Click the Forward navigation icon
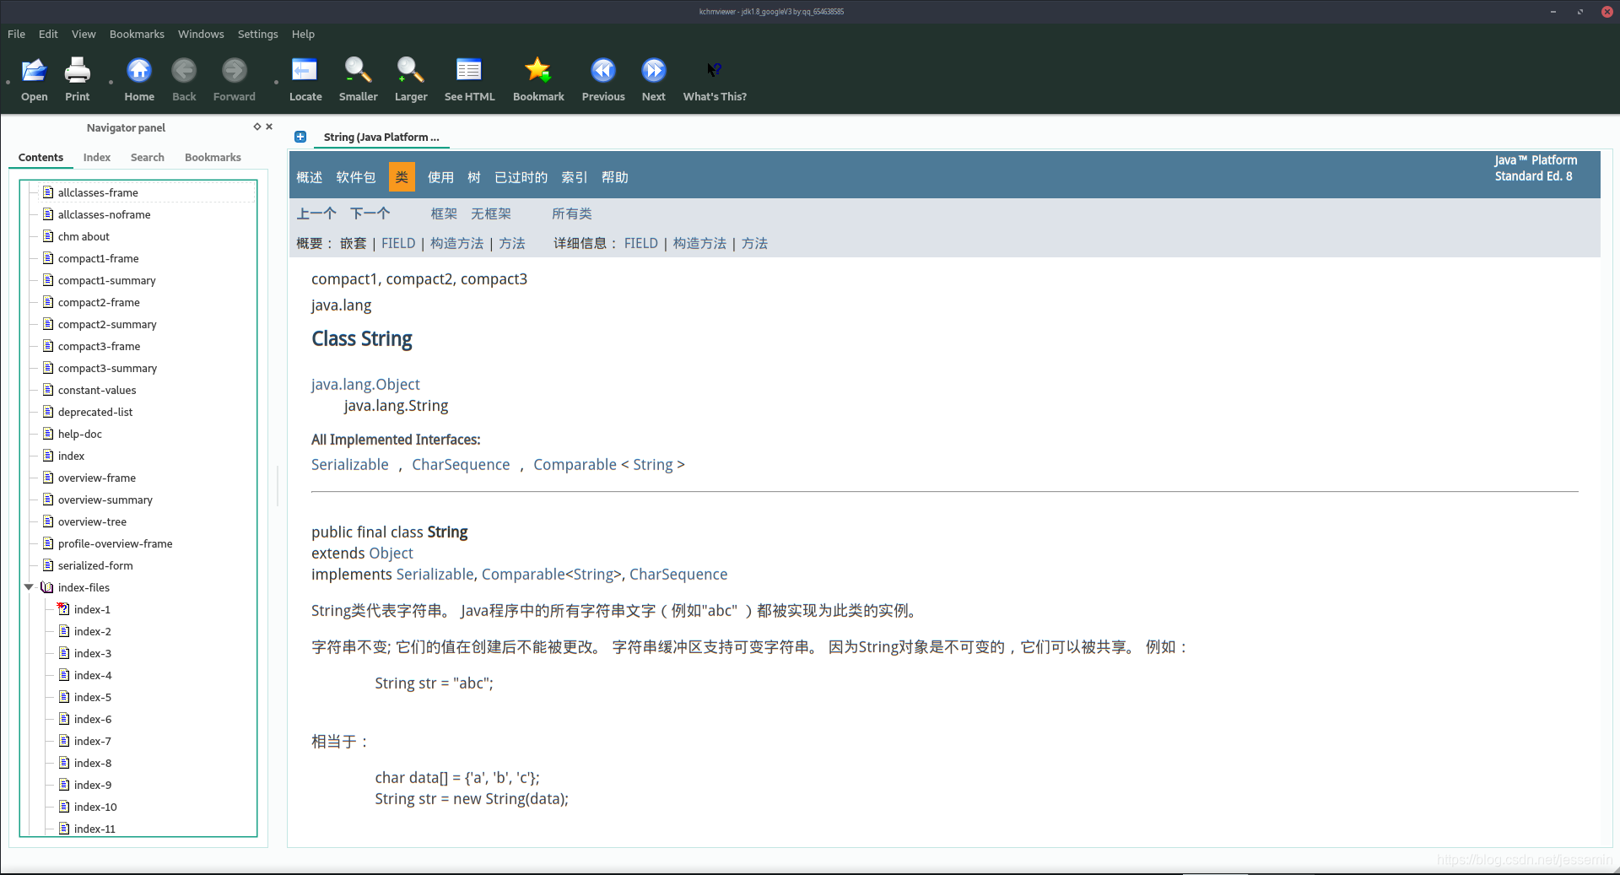Image resolution: width=1620 pixels, height=875 pixels. (x=234, y=79)
